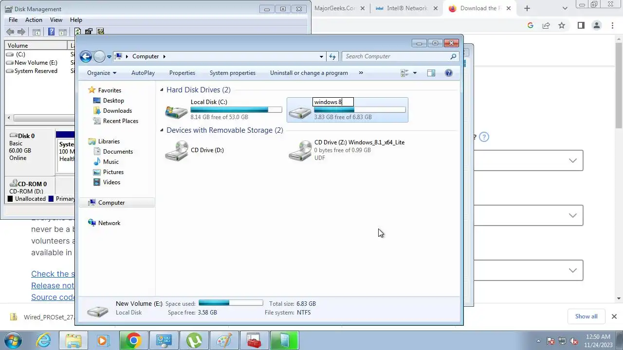Click the Back arrow in Disk Management toolbar
The height and width of the screenshot is (350, 623).
(x=10, y=32)
